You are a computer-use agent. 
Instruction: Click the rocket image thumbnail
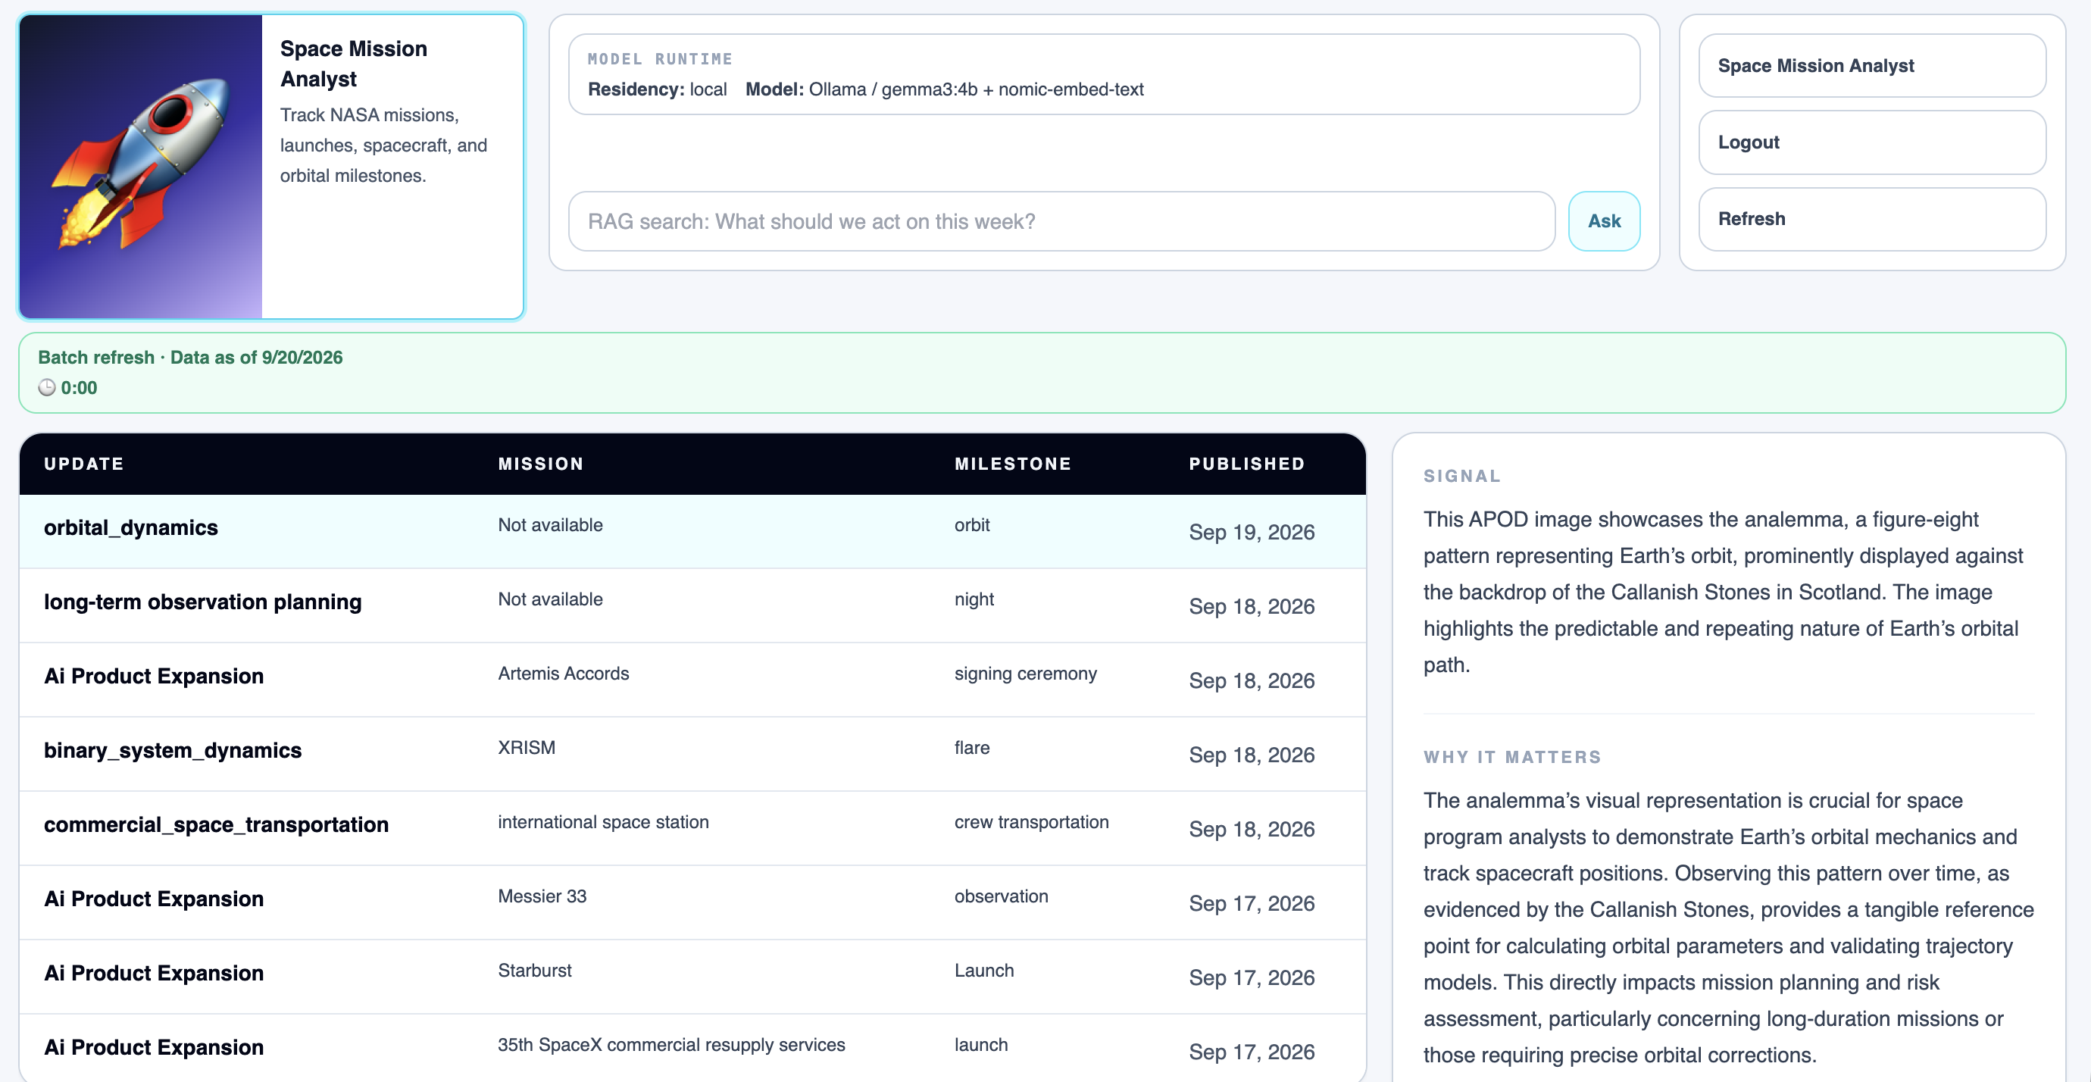(x=141, y=167)
